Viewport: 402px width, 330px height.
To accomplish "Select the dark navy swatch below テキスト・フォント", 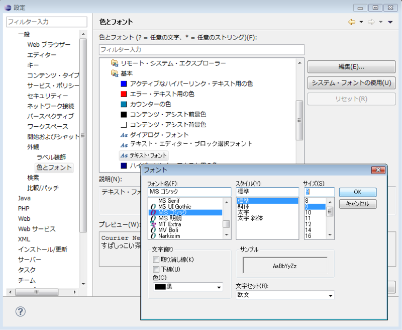I will (124, 166).
